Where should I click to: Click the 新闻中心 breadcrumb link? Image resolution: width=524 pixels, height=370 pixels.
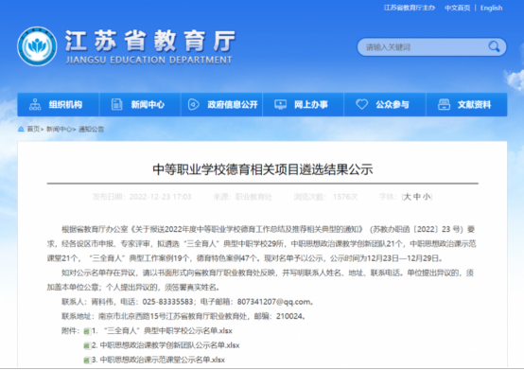pyautogui.click(x=59, y=129)
